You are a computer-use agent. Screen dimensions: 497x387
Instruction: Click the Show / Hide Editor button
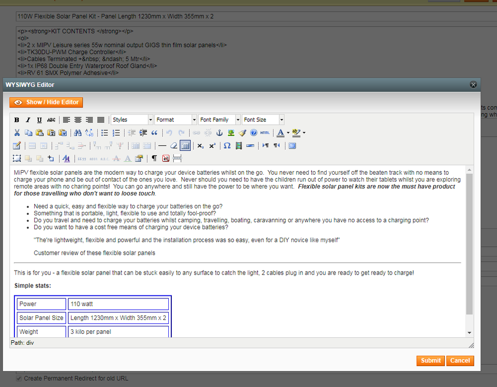(46, 102)
